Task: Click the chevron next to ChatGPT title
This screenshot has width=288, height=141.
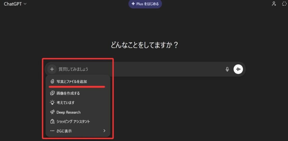Action: [25, 4]
